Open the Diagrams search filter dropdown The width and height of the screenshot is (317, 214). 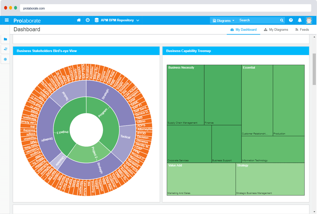pos(223,21)
